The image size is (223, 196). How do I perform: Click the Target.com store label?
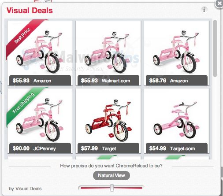182,148
